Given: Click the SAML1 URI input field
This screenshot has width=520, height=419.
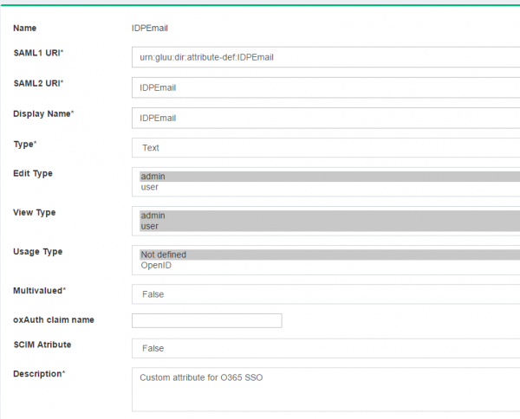Looking at the screenshot, I should coord(325,57).
